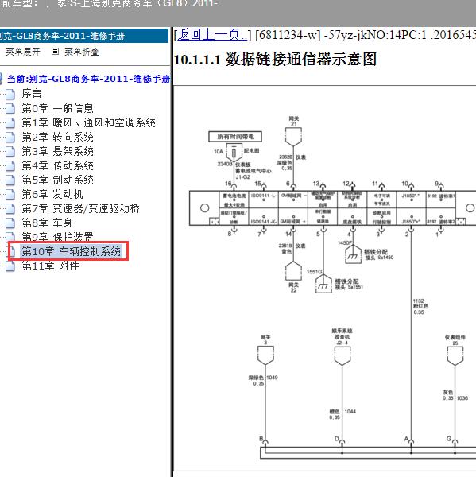Screen dimensions: 476x477
Task: Click the page icon beside 第0章 一般信息
Action: (10, 109)
